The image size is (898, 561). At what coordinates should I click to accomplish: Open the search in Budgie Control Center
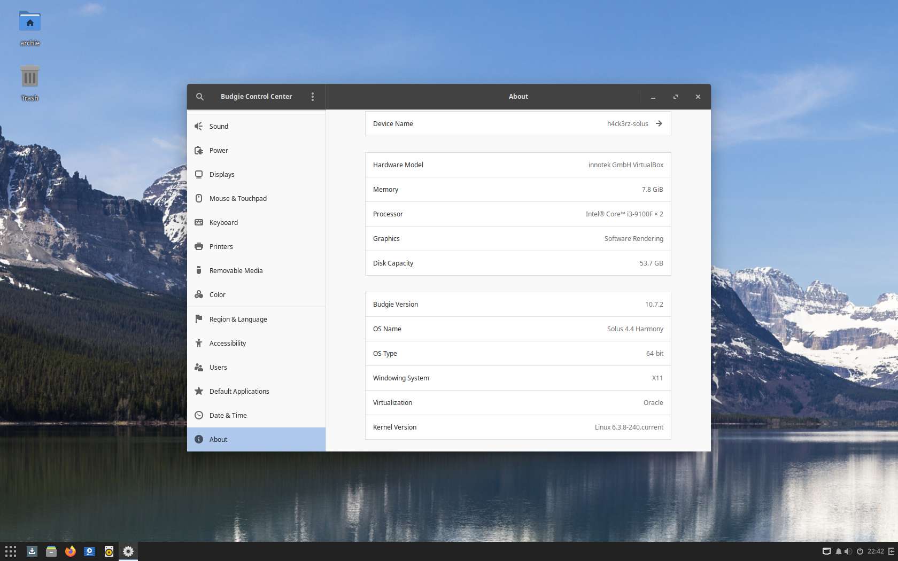(x=200, y=97)
